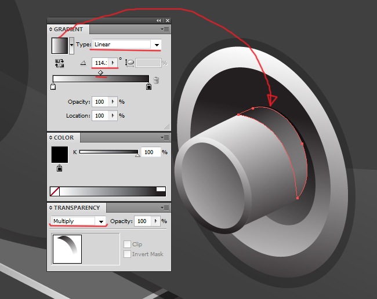Click the aspect ratio icon in Gradient panel
The image size is (377, 299).
129,63
